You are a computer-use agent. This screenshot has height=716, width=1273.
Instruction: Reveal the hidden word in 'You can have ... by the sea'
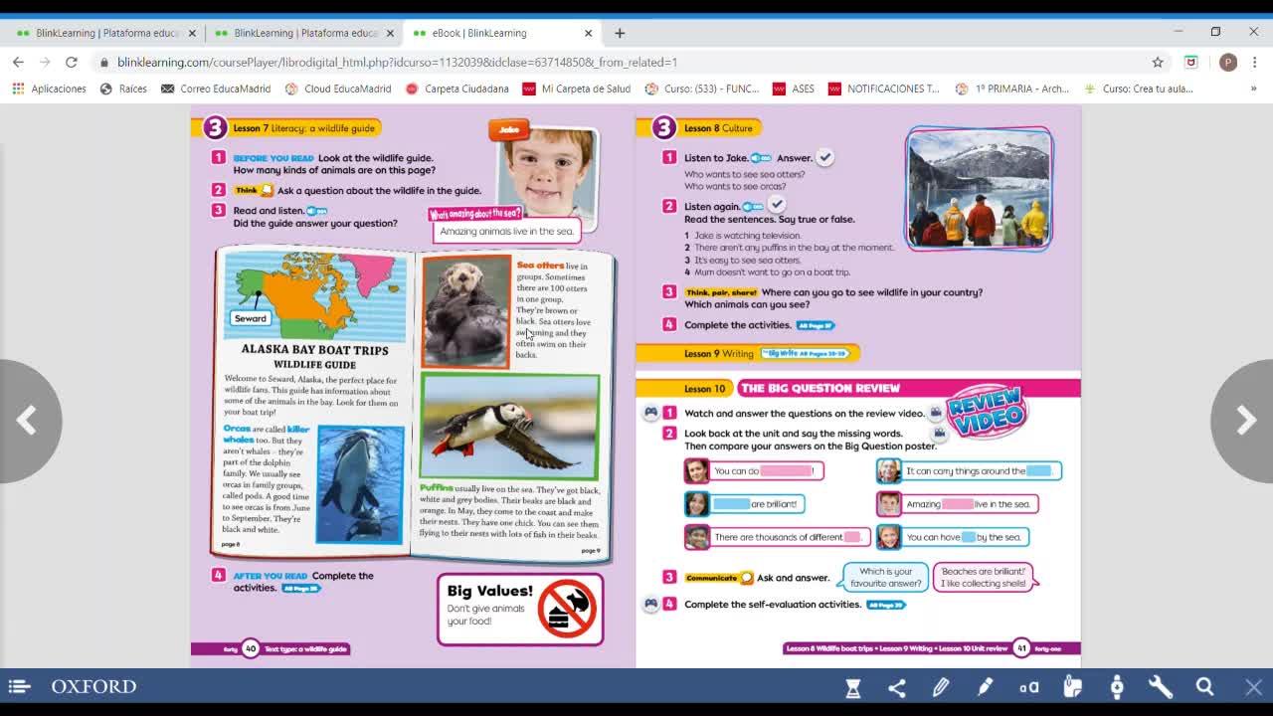tap(969, 537)
